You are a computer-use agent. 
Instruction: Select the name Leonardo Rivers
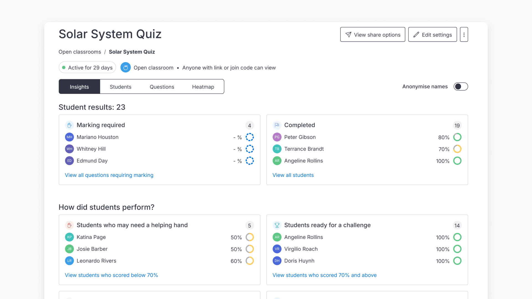tap(96, 261)
